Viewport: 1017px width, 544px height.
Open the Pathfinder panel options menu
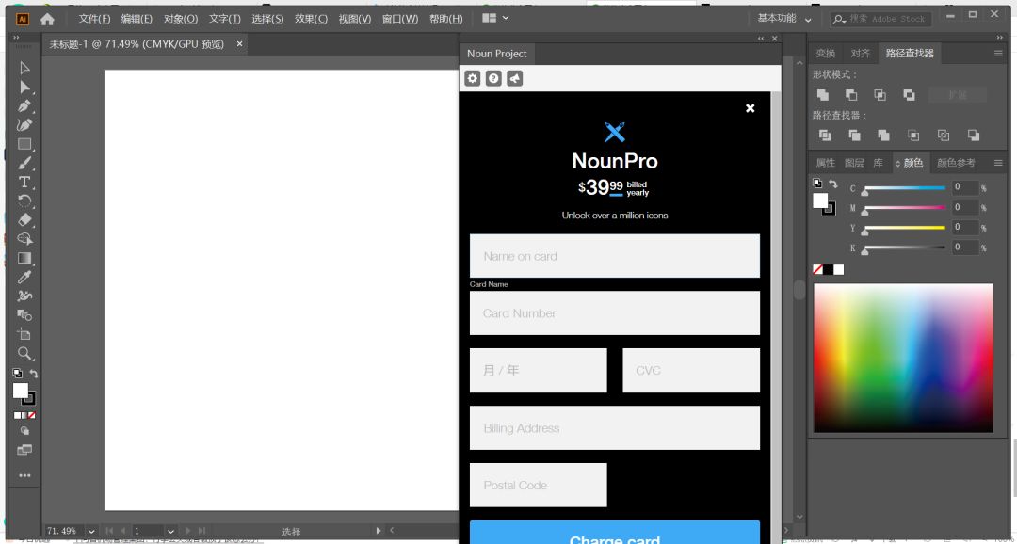pyautogui.click(x=998, y=53)
